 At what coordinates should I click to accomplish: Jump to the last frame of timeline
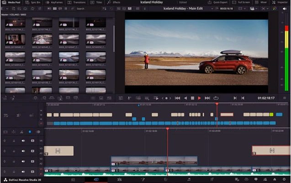pyautogui.click(x=207, y=98)
